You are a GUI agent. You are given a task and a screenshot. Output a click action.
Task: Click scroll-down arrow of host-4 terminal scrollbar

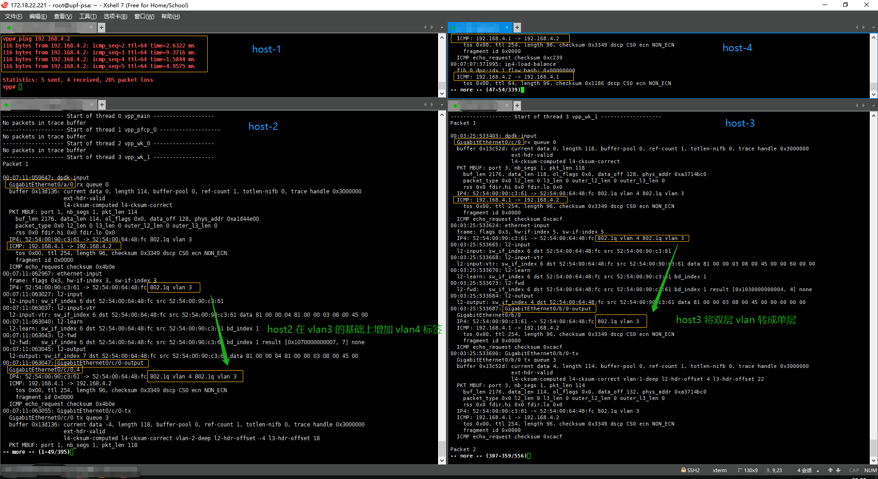tap(873, 95)
